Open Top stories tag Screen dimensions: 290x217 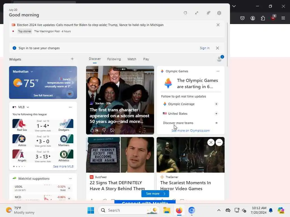tap(25, 31)
